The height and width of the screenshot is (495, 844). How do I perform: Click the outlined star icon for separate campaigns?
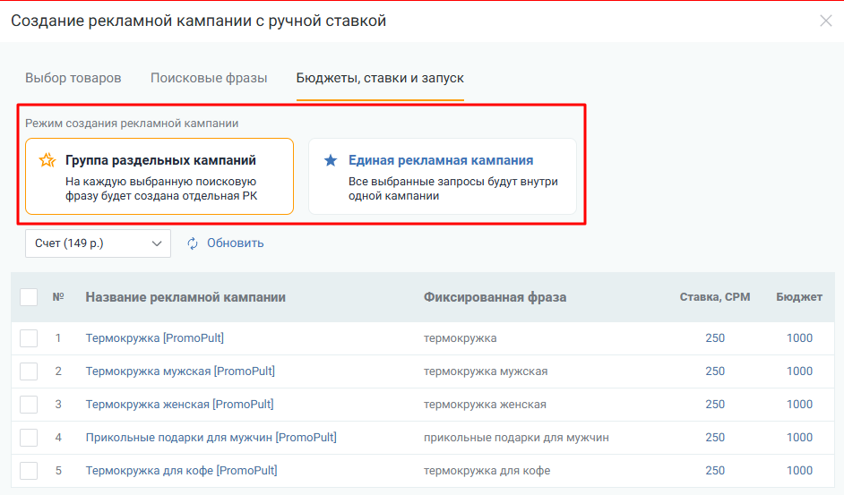47,161
